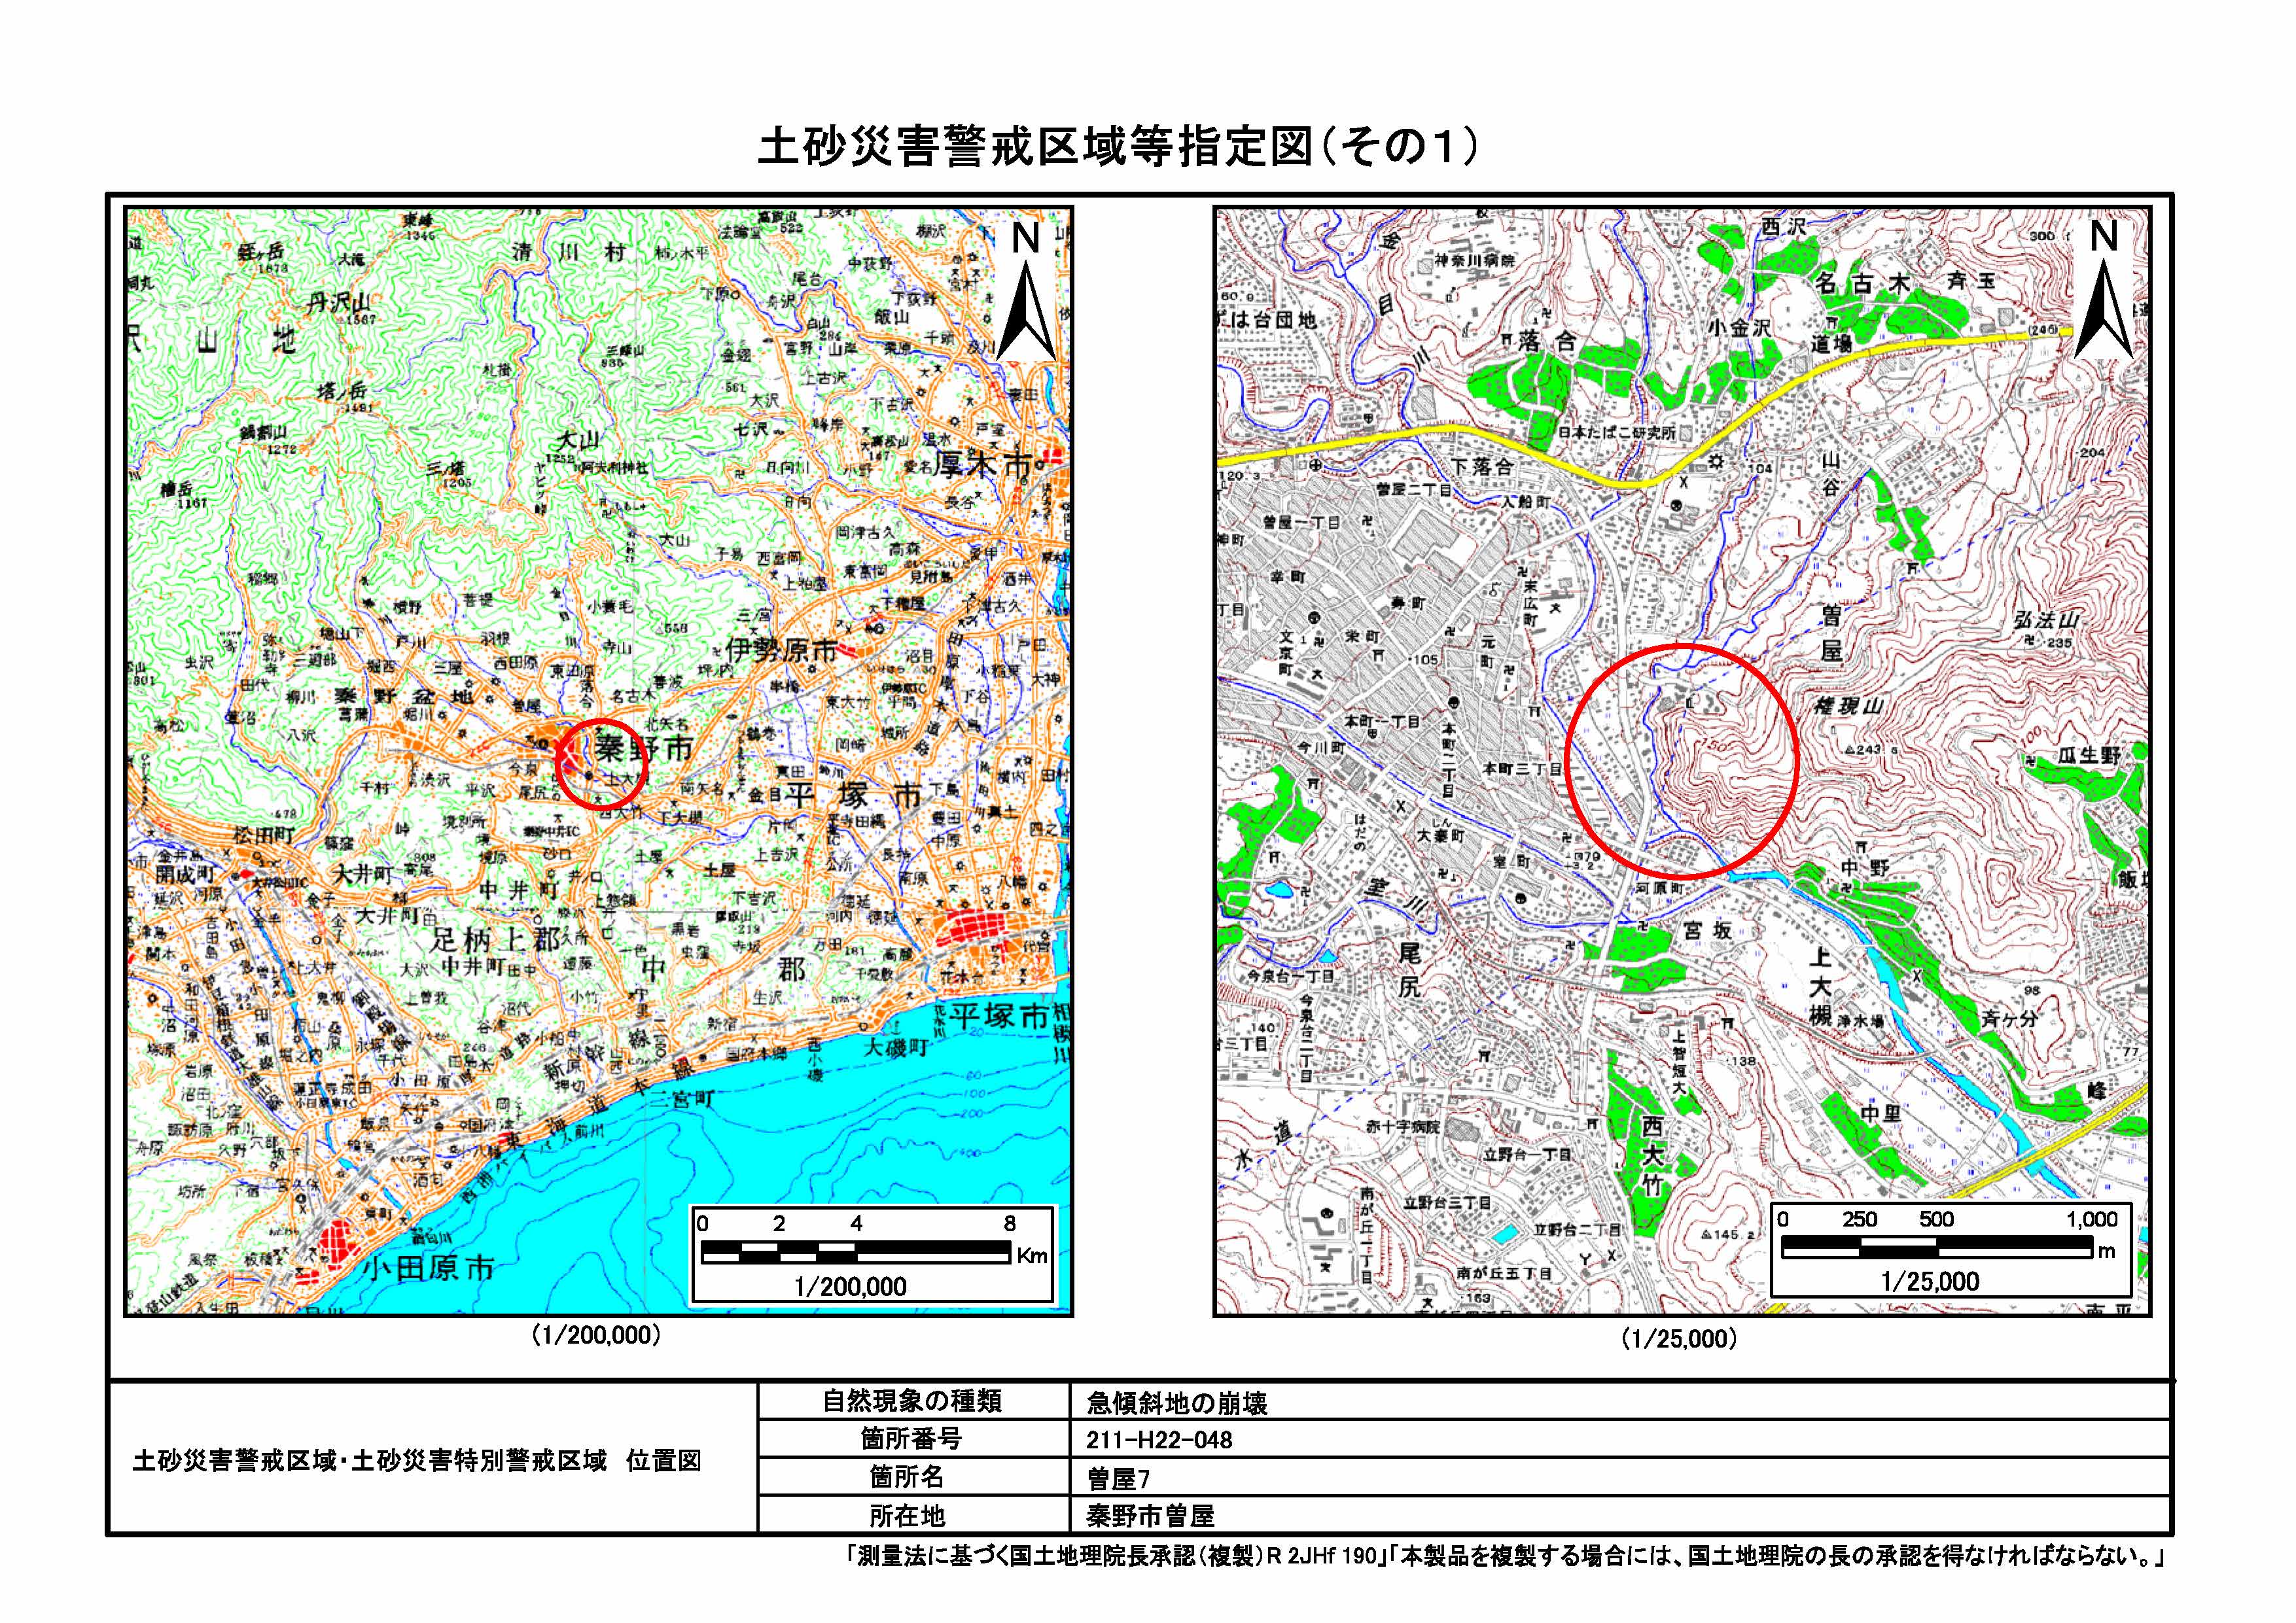
Task: Click the site number 211-H22-048
Action: point(1159,1440)
